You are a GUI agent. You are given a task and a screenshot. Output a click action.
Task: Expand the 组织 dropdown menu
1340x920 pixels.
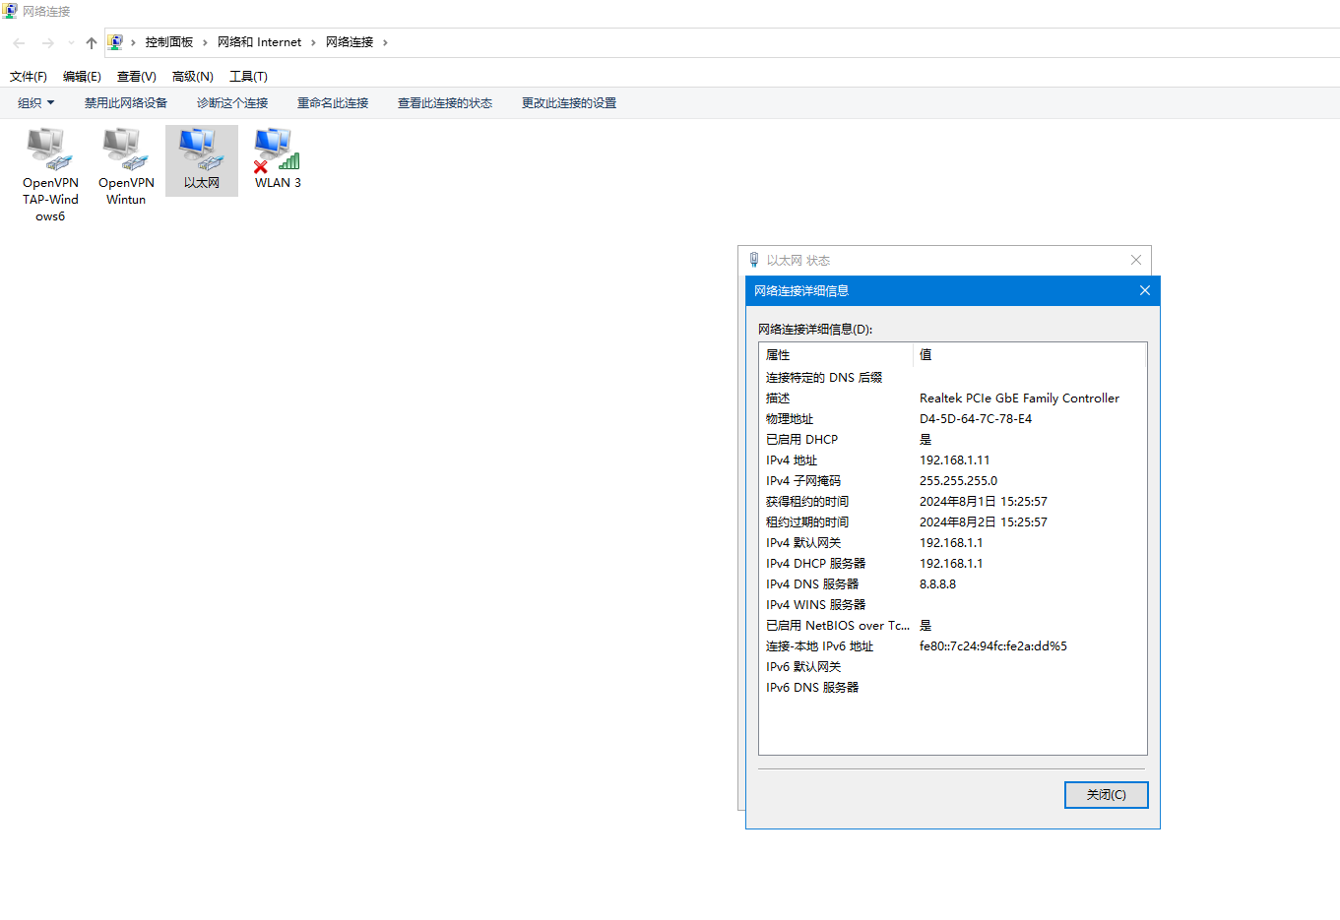36,103
